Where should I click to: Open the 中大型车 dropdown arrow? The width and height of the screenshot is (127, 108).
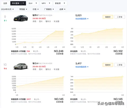23,3
